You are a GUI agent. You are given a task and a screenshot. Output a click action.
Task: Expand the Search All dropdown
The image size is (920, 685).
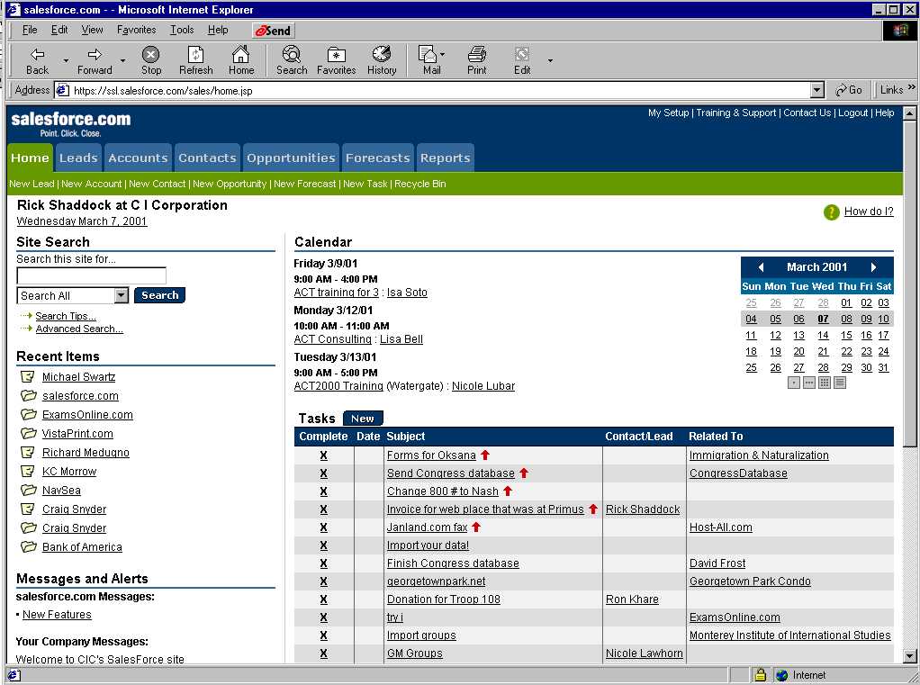122,296
